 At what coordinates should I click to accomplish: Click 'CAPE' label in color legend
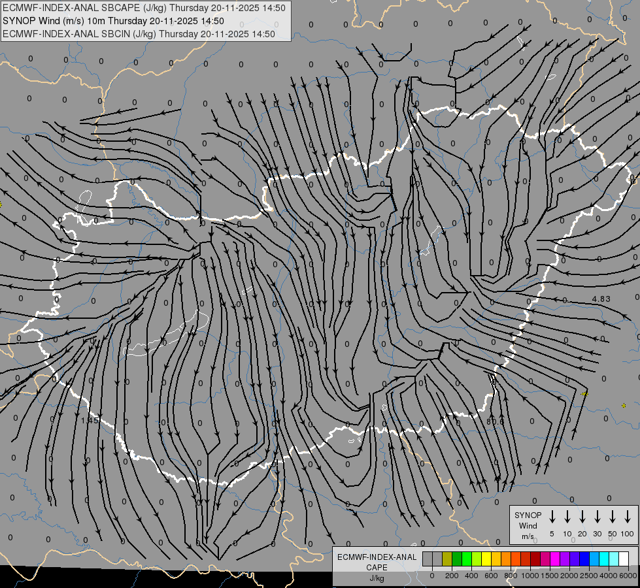377,568
